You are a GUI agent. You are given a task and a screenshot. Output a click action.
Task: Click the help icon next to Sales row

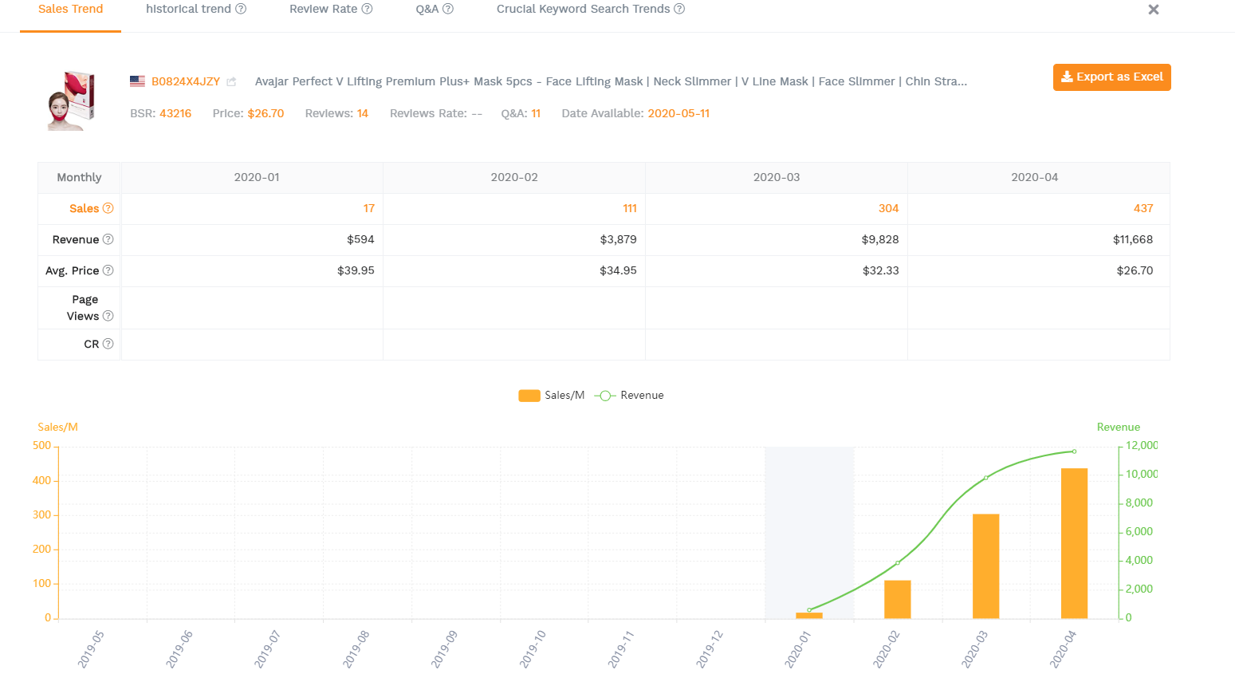click(x=108, y=208)
